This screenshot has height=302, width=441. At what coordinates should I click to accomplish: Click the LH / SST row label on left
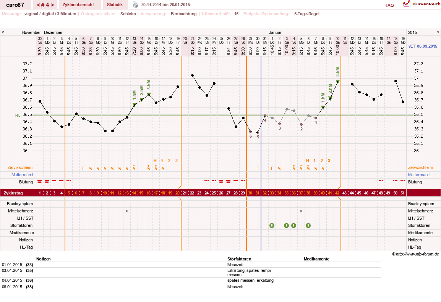coord(25,218)
